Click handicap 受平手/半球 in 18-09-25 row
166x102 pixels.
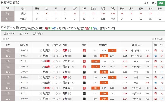tap(136, 51)
